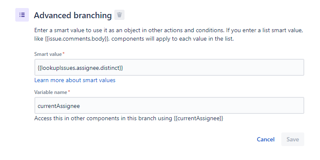Click the red asterisk beside Smart value
Screen dimensions: 320x160
[x=63, y=53]
